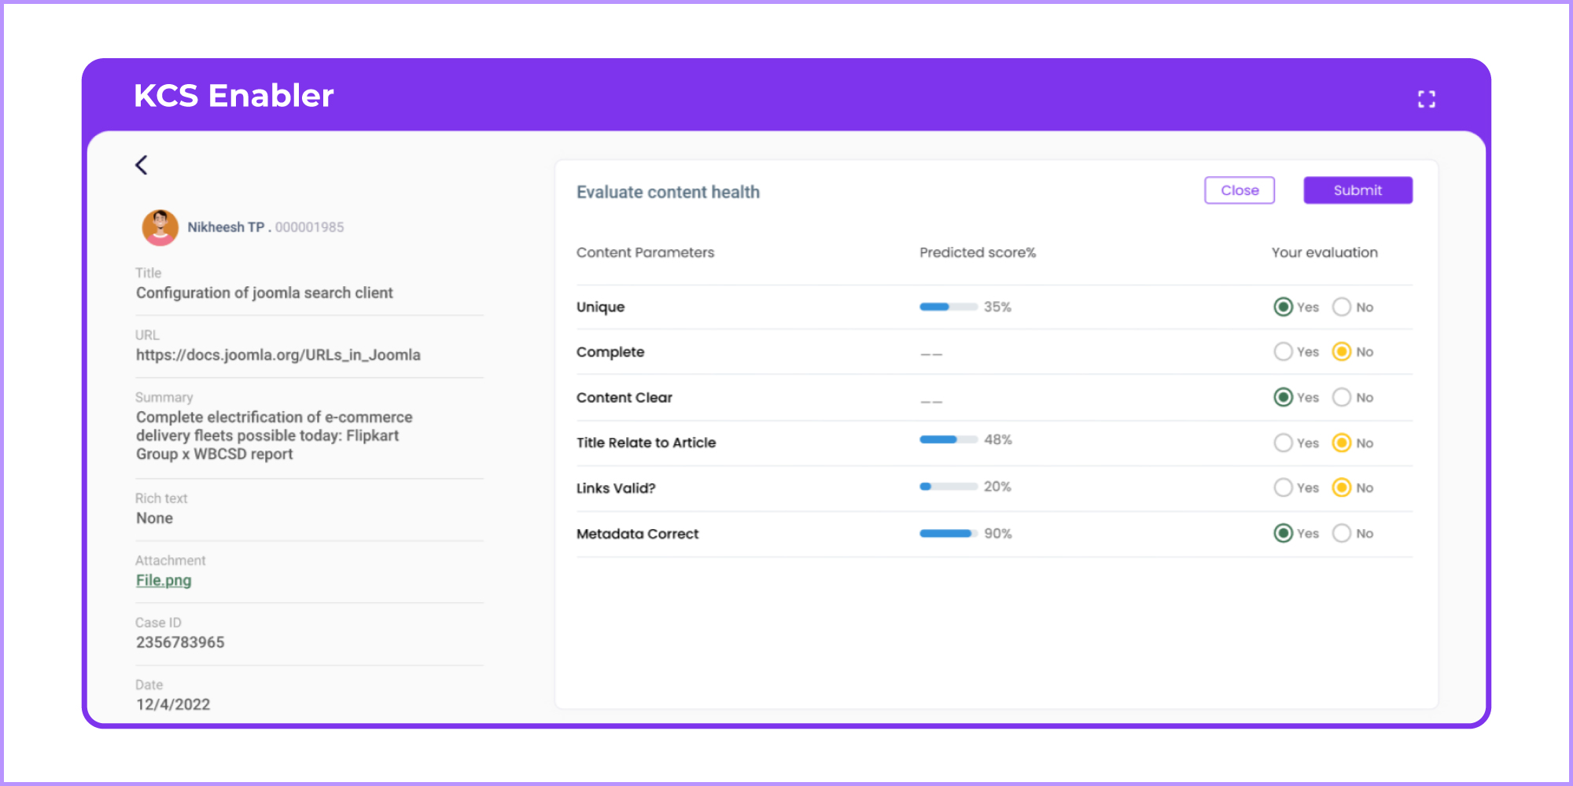Click the Rich text value None
The width and height of the screenshot is (1573, 786).
tap(154, 518)
